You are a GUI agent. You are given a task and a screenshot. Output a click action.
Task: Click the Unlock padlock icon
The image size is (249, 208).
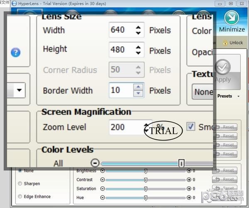[225, 43]
